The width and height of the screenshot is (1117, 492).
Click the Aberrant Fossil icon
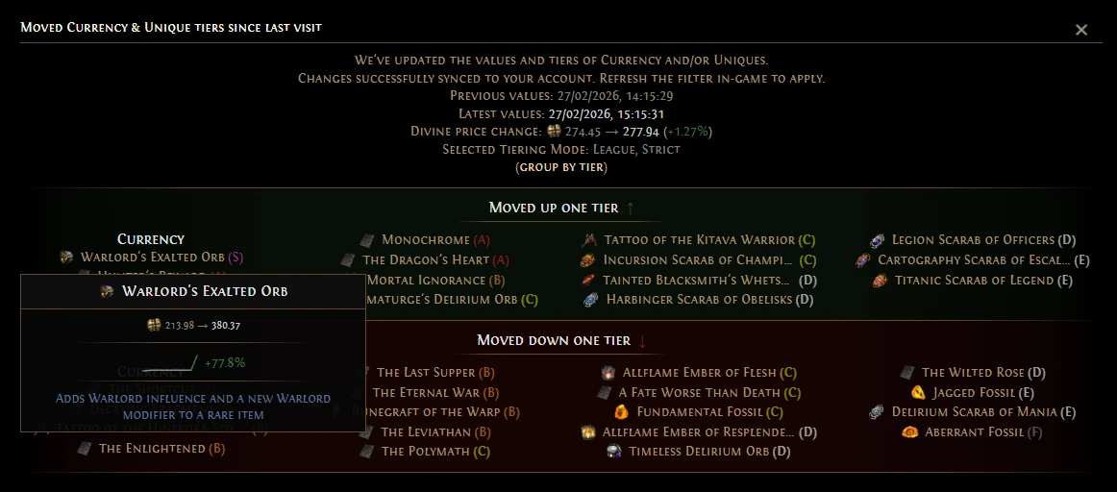[909, 432]
